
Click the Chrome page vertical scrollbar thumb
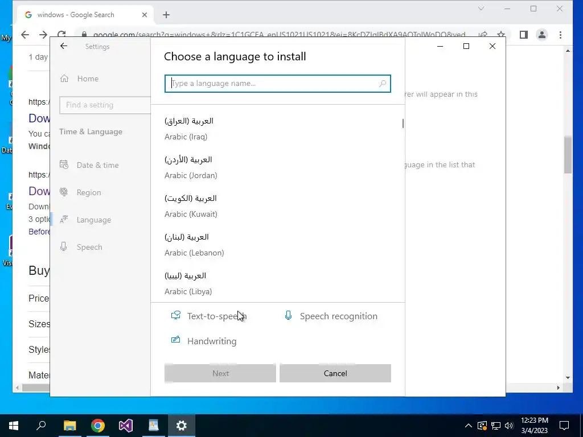(568, 155)
